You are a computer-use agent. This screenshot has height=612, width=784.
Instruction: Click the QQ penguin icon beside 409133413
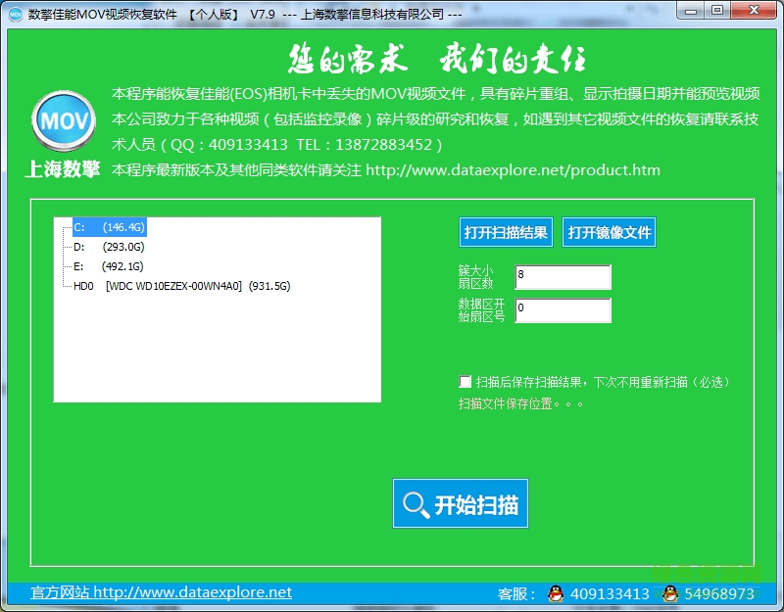[x=555, y=594]
